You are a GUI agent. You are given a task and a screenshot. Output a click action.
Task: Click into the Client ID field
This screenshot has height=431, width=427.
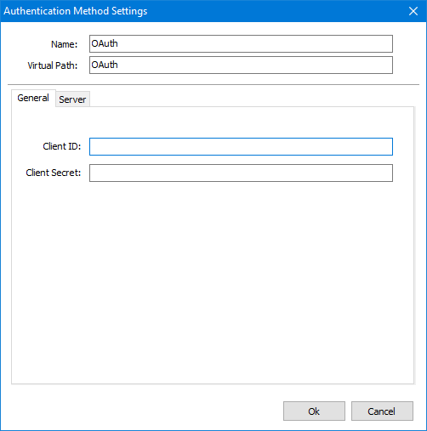[241, 146]
